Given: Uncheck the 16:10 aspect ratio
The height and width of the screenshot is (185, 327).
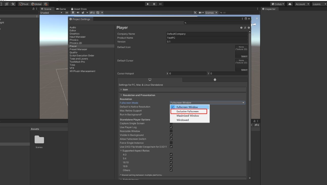Looking at the screenshot, I should tap(171, 162).
